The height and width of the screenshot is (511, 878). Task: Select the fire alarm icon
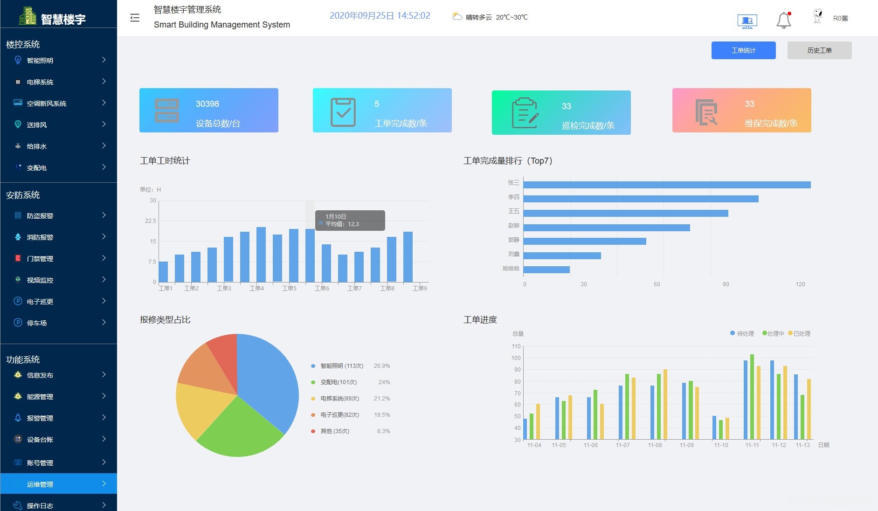(x=18, y=237)
